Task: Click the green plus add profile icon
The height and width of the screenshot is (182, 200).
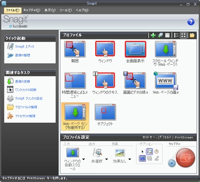Action: 153,35
